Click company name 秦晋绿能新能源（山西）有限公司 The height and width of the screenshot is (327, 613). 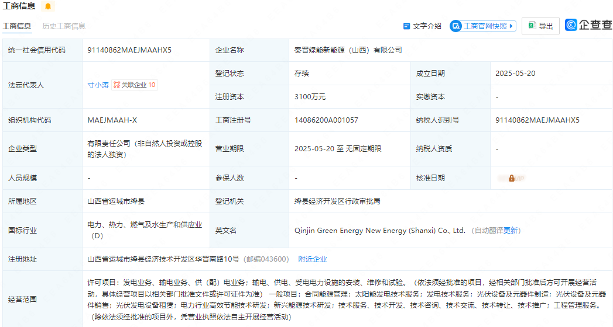348,50
